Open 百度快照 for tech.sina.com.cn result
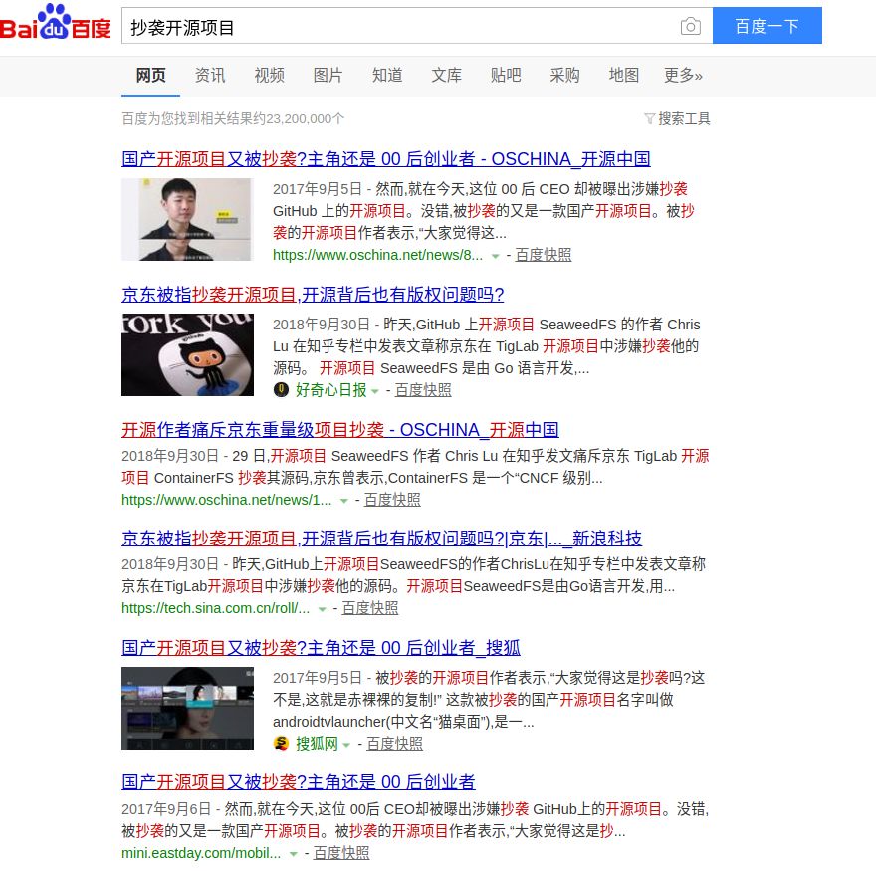The height and width of the screenshot is (871, 876). pos(370,608)
